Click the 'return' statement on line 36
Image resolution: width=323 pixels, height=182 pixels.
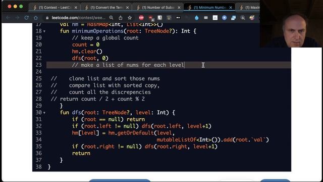coord(81,153)
